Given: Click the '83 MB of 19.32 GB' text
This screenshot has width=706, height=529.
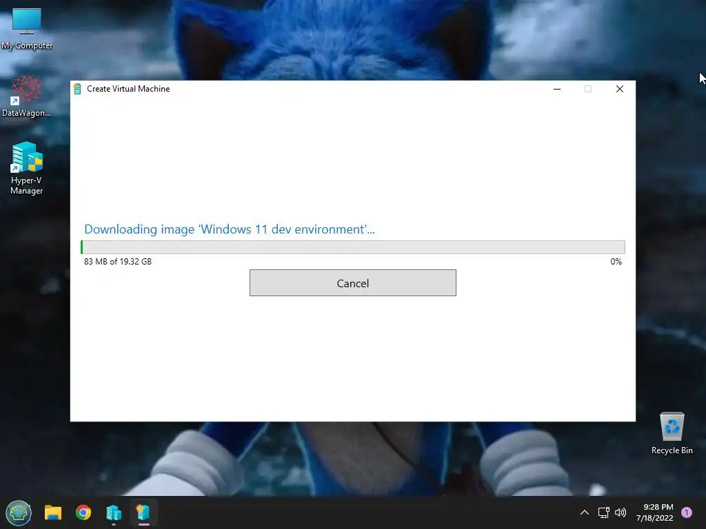Looking at the screenshot, I should [x=118, y=261].
